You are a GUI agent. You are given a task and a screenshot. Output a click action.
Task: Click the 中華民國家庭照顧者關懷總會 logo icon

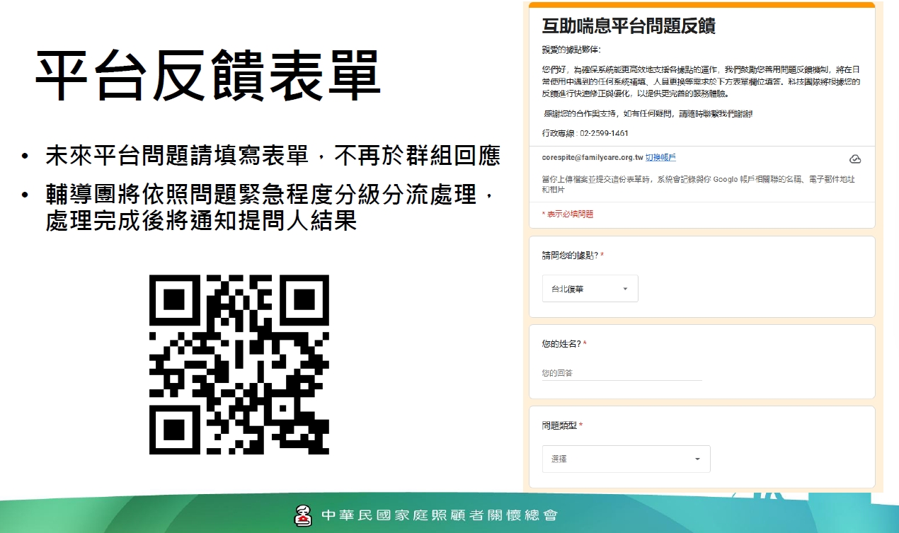304,515
